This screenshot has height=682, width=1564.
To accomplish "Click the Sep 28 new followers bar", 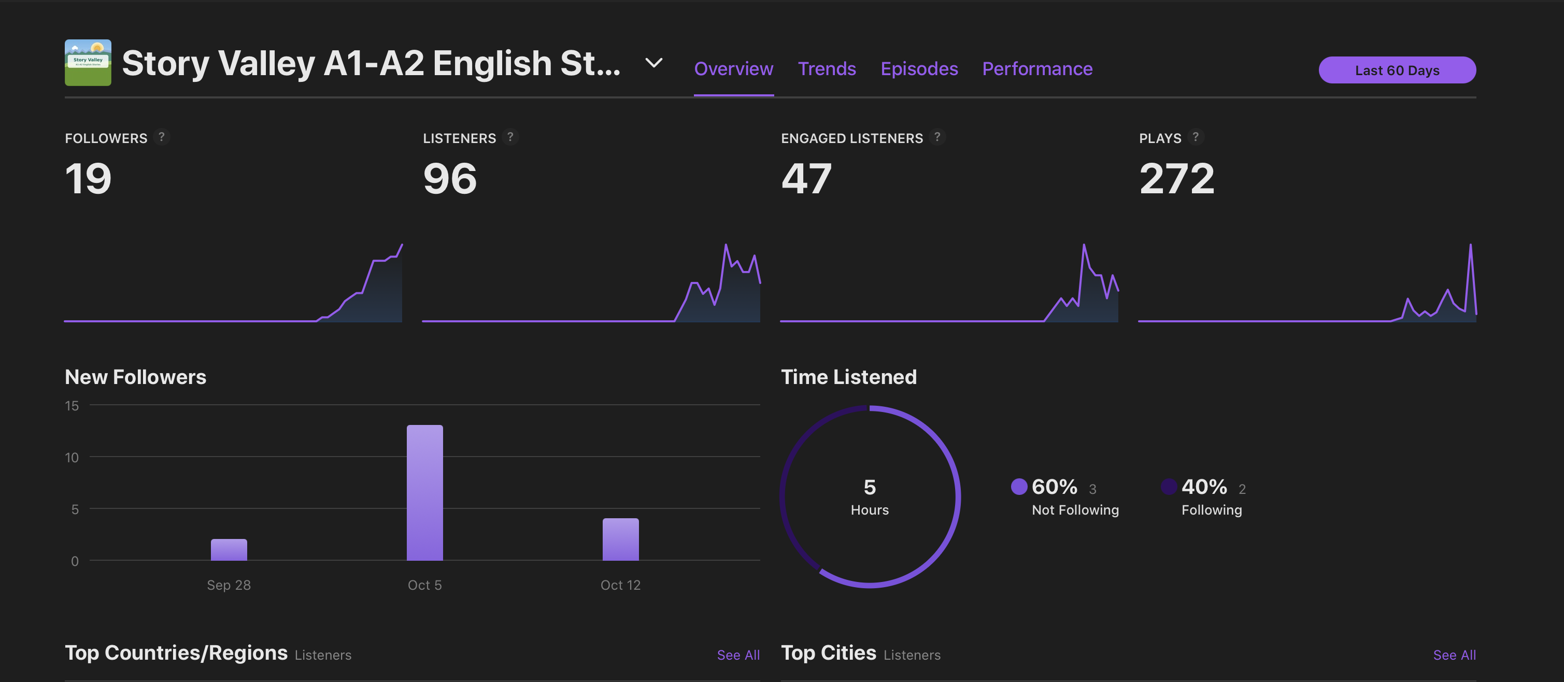I will click(229, 550).
